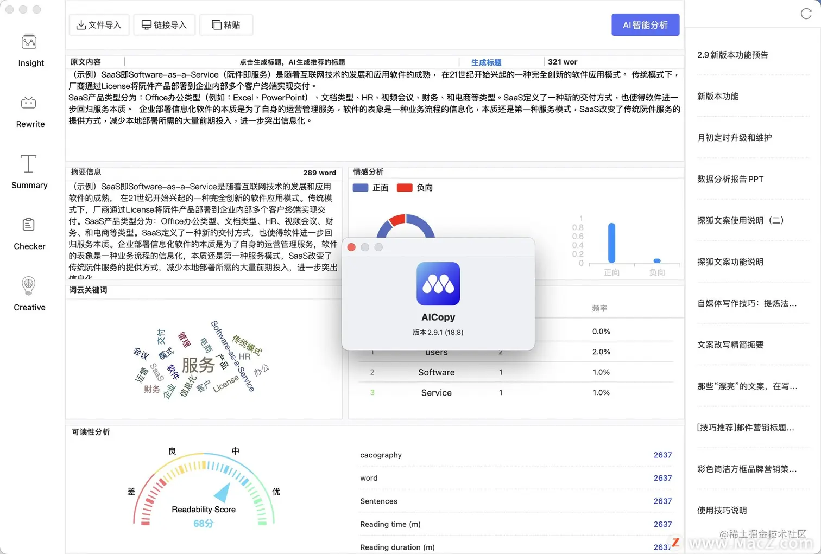Click the readability score gauge
The height and width of the screenshot is (554, 821).
pyautogui.click(x=204, y=489)
